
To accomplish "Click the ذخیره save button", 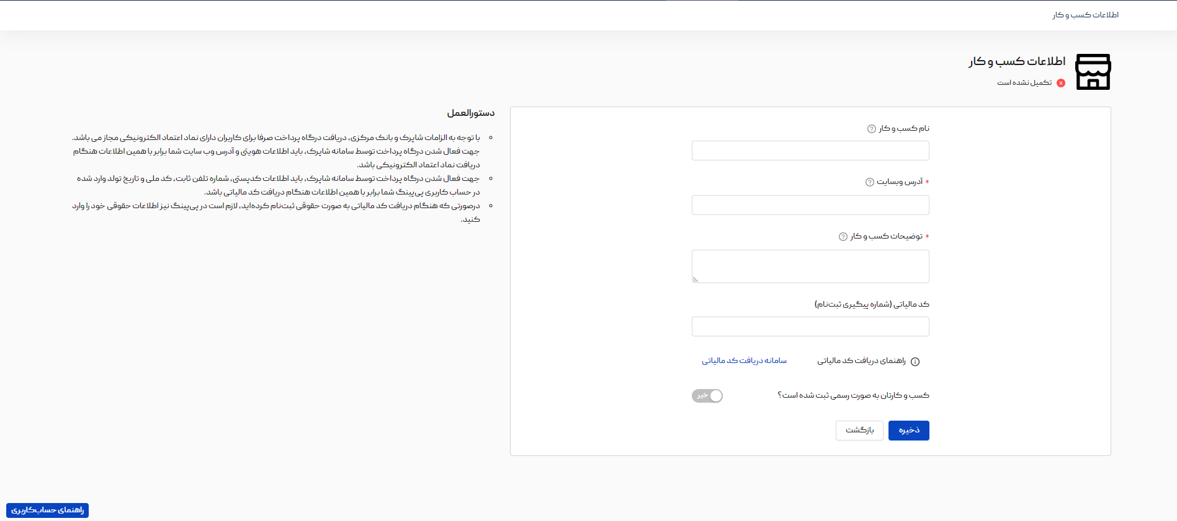I will pos(908,431).
